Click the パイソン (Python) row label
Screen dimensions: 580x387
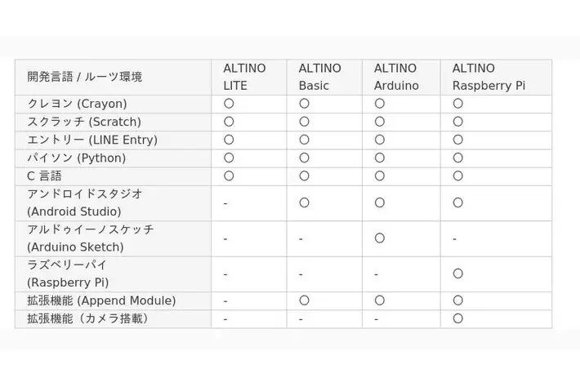(77, 158)
